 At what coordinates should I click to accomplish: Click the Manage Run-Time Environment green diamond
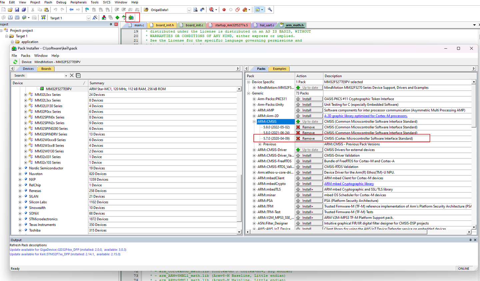117,18
